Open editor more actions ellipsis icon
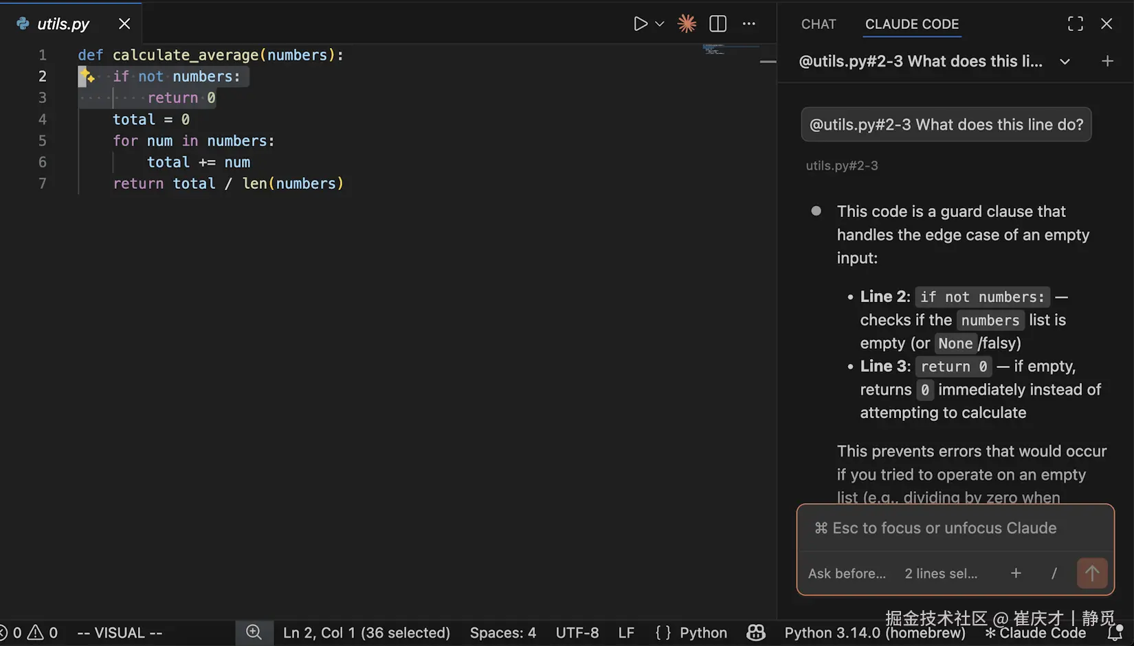The image size is (1134, 646). point(748,23)
